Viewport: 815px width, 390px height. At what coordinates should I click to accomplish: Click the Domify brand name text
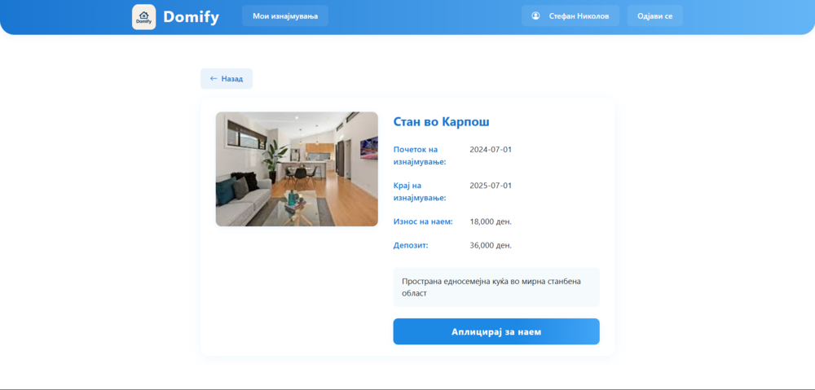tap(191, 16)
